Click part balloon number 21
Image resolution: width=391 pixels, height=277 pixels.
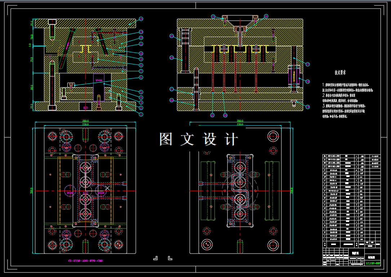[212, 115]
